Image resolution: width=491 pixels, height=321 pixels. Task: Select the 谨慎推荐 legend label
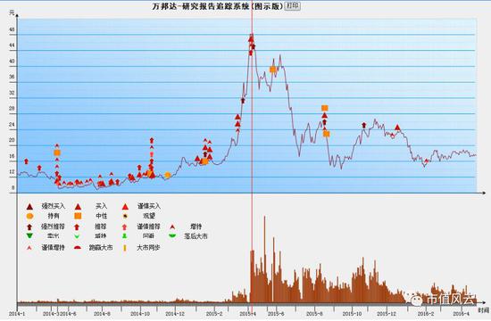[x=148, y=226]
